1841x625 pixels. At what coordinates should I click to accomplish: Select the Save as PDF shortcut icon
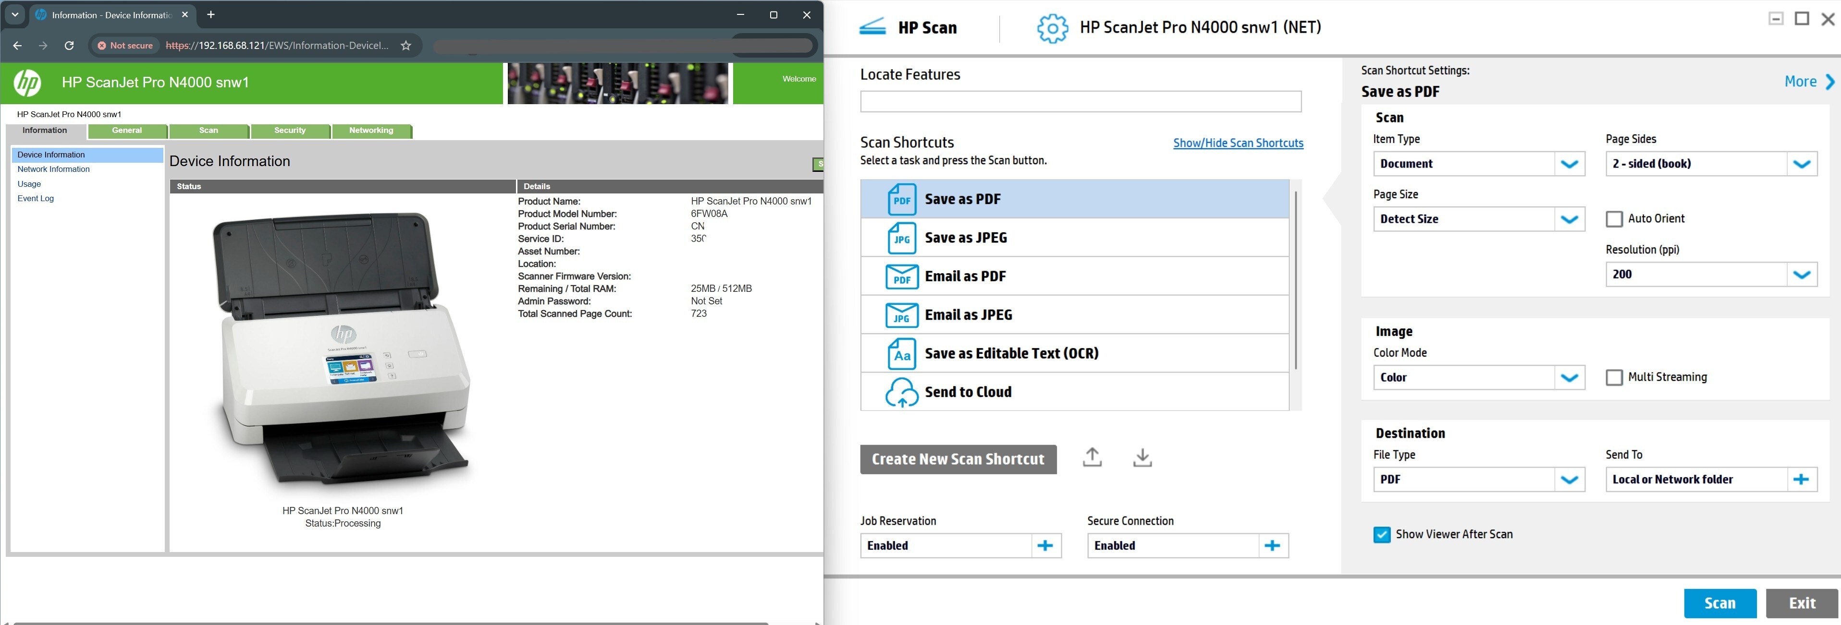click(901, 199)
